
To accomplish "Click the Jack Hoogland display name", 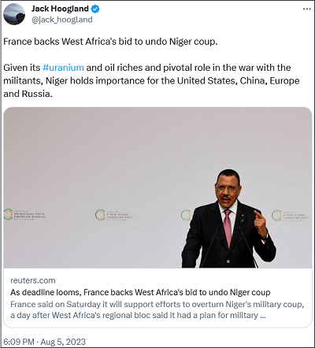I will tap(60, 9).
